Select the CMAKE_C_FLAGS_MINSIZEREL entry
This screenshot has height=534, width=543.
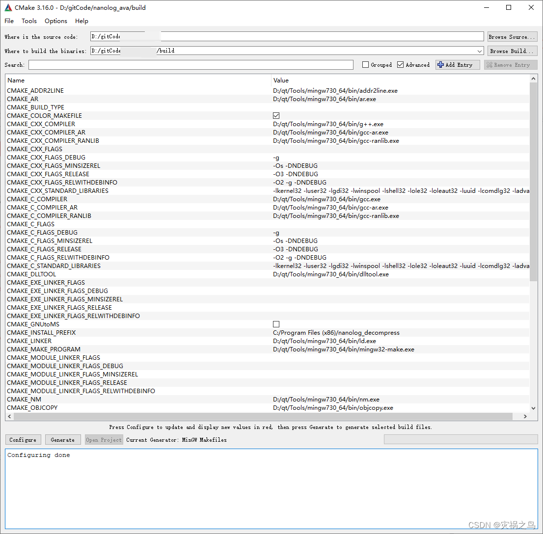50,240
